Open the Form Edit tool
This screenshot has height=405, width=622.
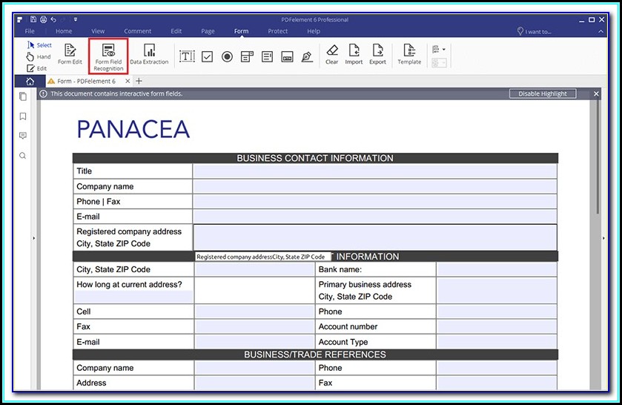pyautogui.click(x=70, y=54)
